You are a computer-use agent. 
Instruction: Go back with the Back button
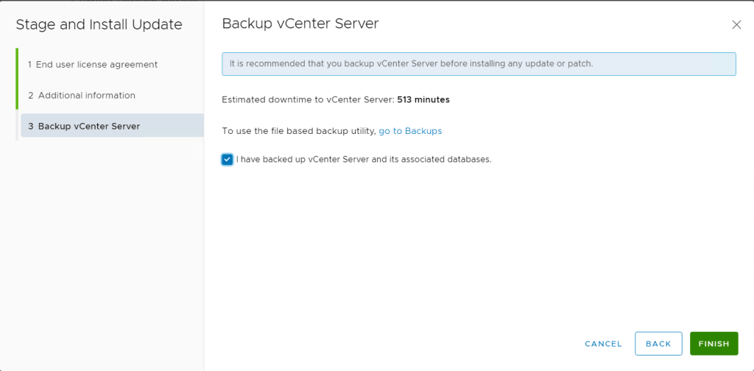click(658, 344)
